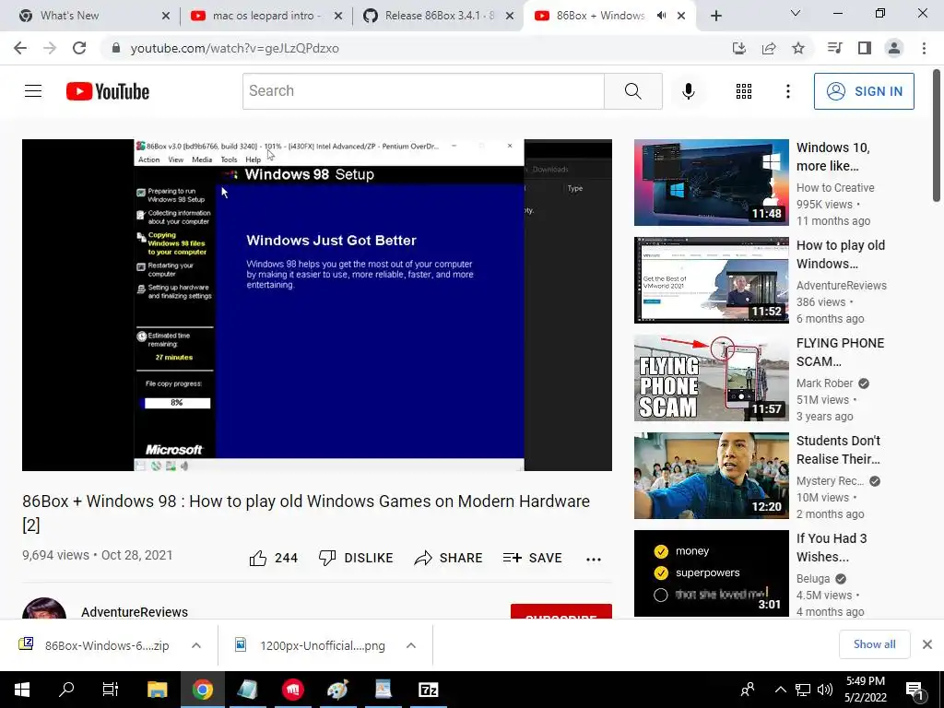
Task: Mute the 86Box + Windows tab audio
Action: 661,16
